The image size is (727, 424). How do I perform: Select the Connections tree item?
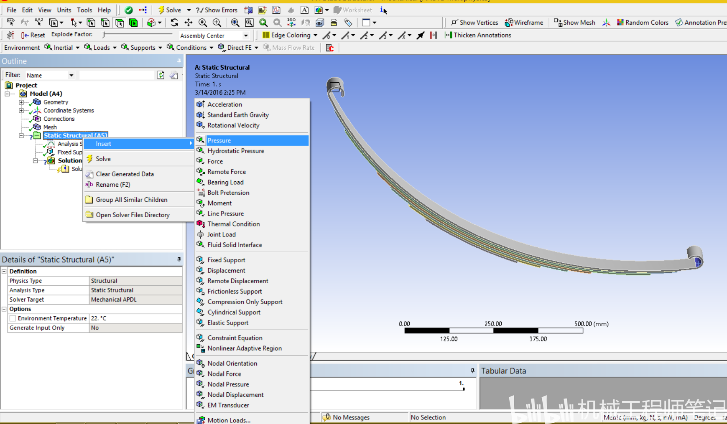[59, 119]
